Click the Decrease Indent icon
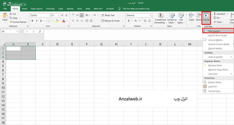 (x=87, y=21)
